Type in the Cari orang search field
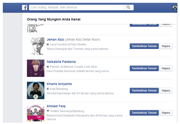 (x=76, y=8)
